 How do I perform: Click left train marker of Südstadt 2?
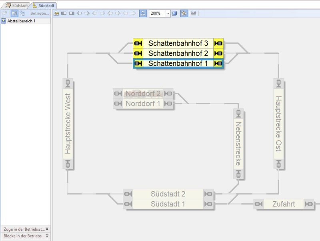(128, 194)
